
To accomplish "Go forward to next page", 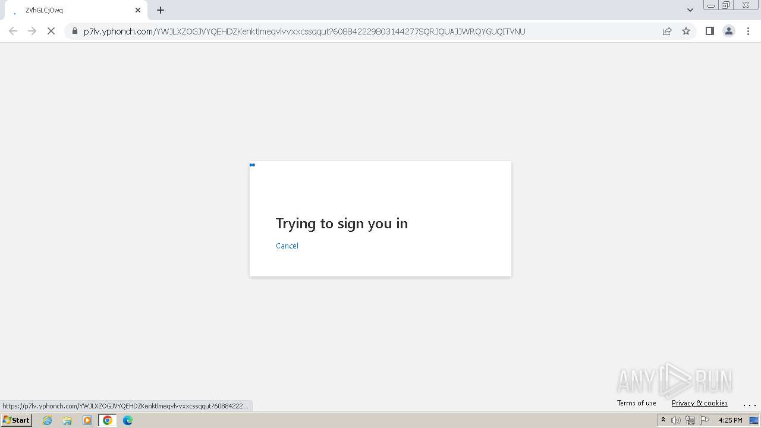I will 32,32.
